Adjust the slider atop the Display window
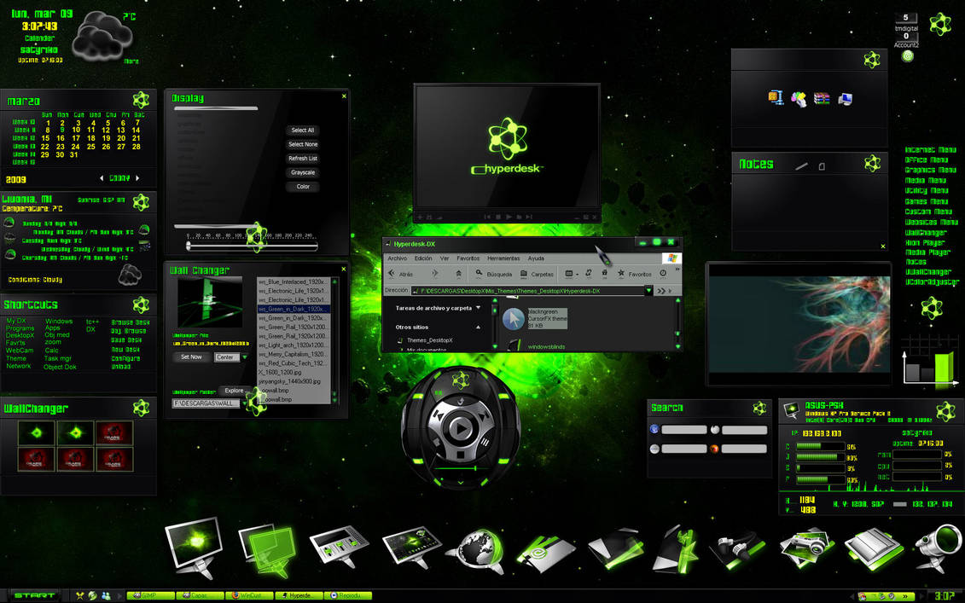Image resolution: width=965 pixels, height=603 pixels. point(216,107)
